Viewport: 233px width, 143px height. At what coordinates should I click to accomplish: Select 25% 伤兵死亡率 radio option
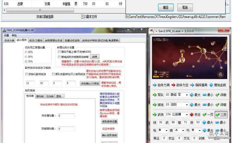pyautogui.click(x=26, y=52)
